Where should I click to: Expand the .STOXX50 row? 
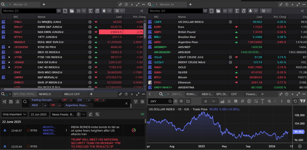[x=9, y=47]
